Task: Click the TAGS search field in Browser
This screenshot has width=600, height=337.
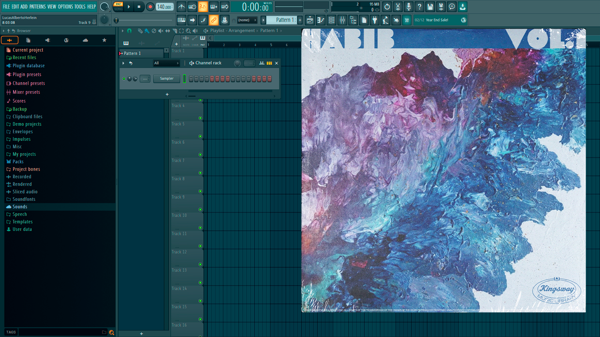Action: (62, 332)
